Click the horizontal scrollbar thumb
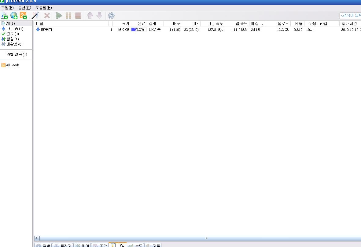This screenshot has width=361, height=247. [200, 238]
